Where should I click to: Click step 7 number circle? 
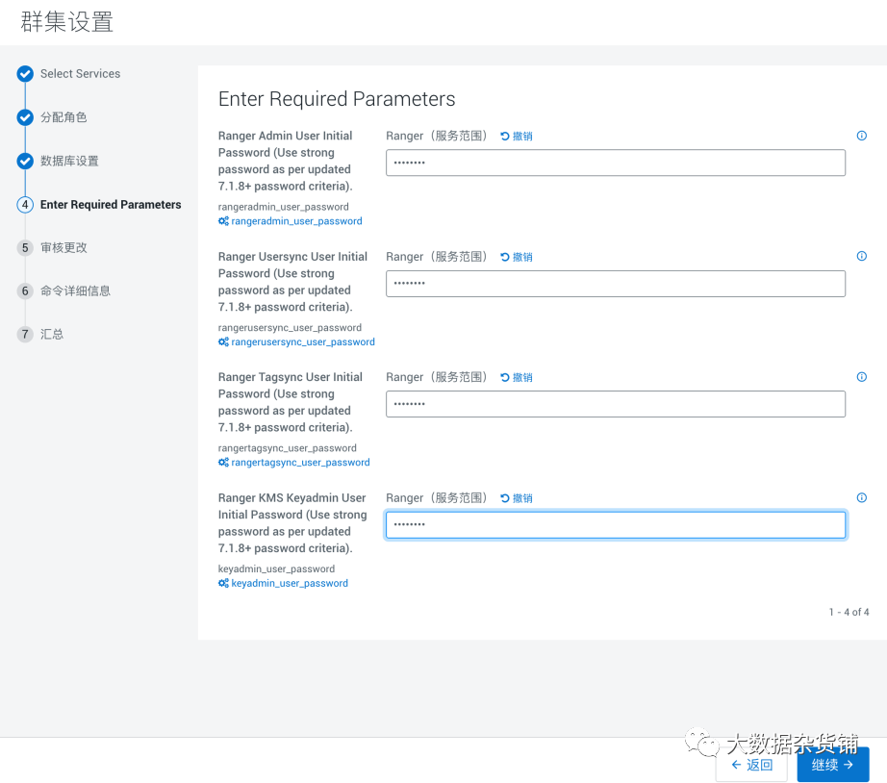pos(25,335)
